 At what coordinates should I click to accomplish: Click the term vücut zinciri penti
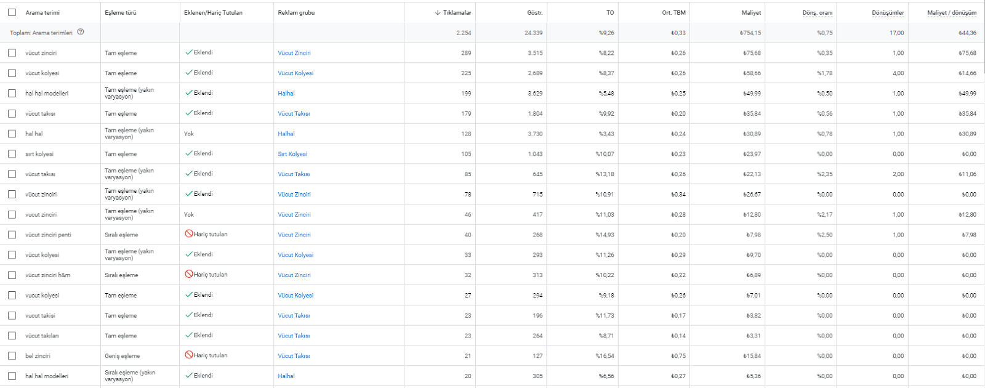click(x=48, y=235)
